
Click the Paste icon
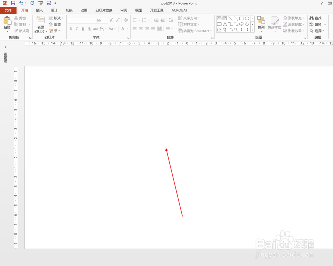tap(7, 21)
